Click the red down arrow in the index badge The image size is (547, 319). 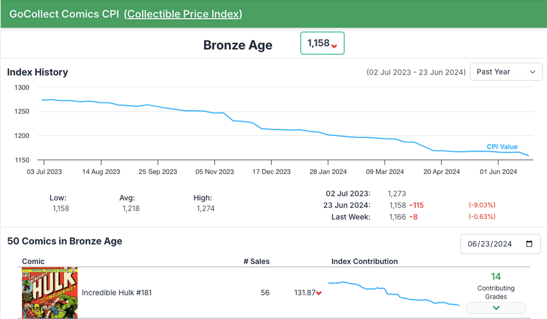[335, 46]
